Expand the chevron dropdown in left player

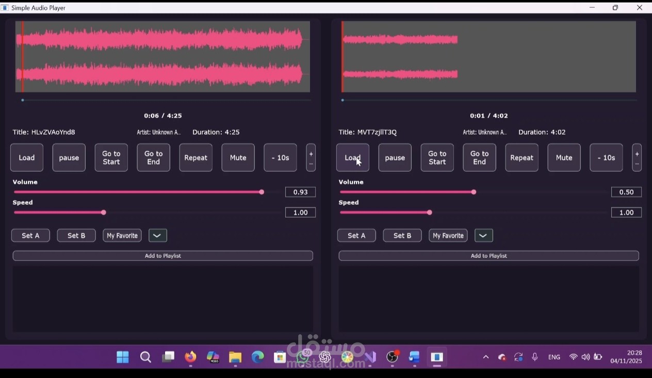click(x=158, y=236)
